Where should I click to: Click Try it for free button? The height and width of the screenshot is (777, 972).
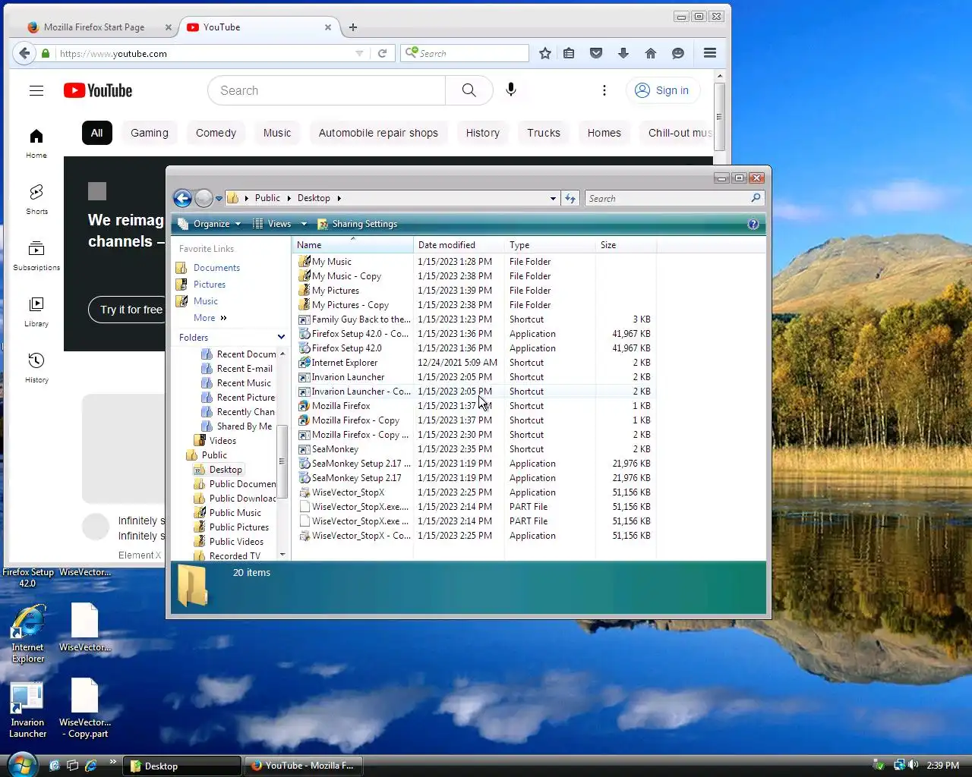coord(128,310)
